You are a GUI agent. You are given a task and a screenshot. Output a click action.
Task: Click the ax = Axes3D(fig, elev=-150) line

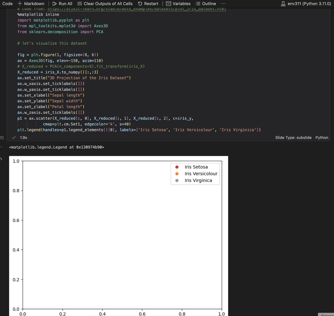[60, 61]
